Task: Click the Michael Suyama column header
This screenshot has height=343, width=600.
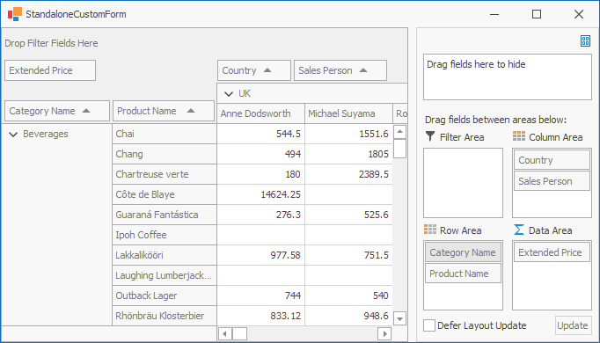Action: 349,113
